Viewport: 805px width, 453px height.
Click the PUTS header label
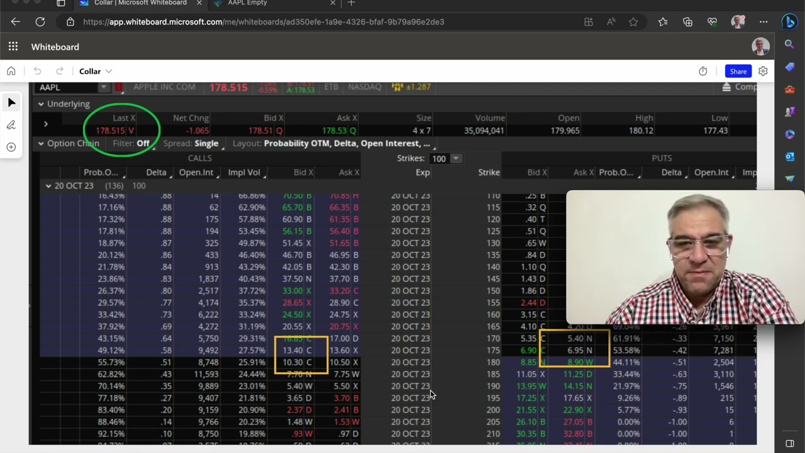662,159
